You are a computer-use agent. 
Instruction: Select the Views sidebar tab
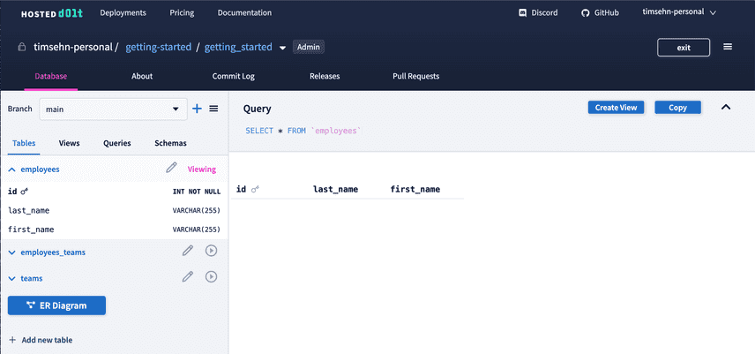70,143
